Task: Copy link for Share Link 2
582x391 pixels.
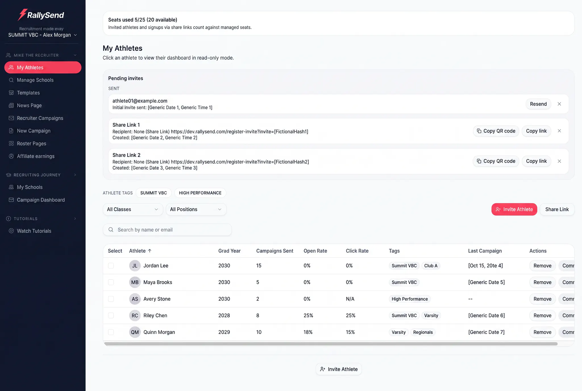Action: (x=536, y=161)
